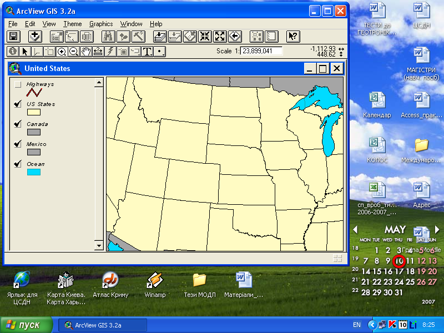Select the Identify tool
The width and height of the screenshot is (444, 333).
point(13,52)
